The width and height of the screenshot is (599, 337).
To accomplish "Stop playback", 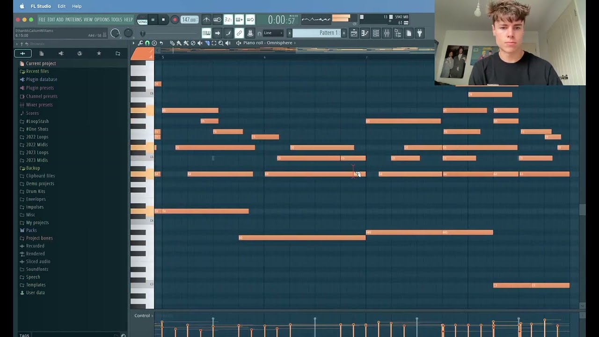I will (163, 20).
